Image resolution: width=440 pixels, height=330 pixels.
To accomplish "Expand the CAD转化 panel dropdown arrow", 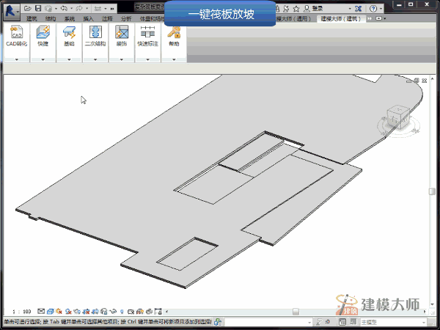I will 17,59.
